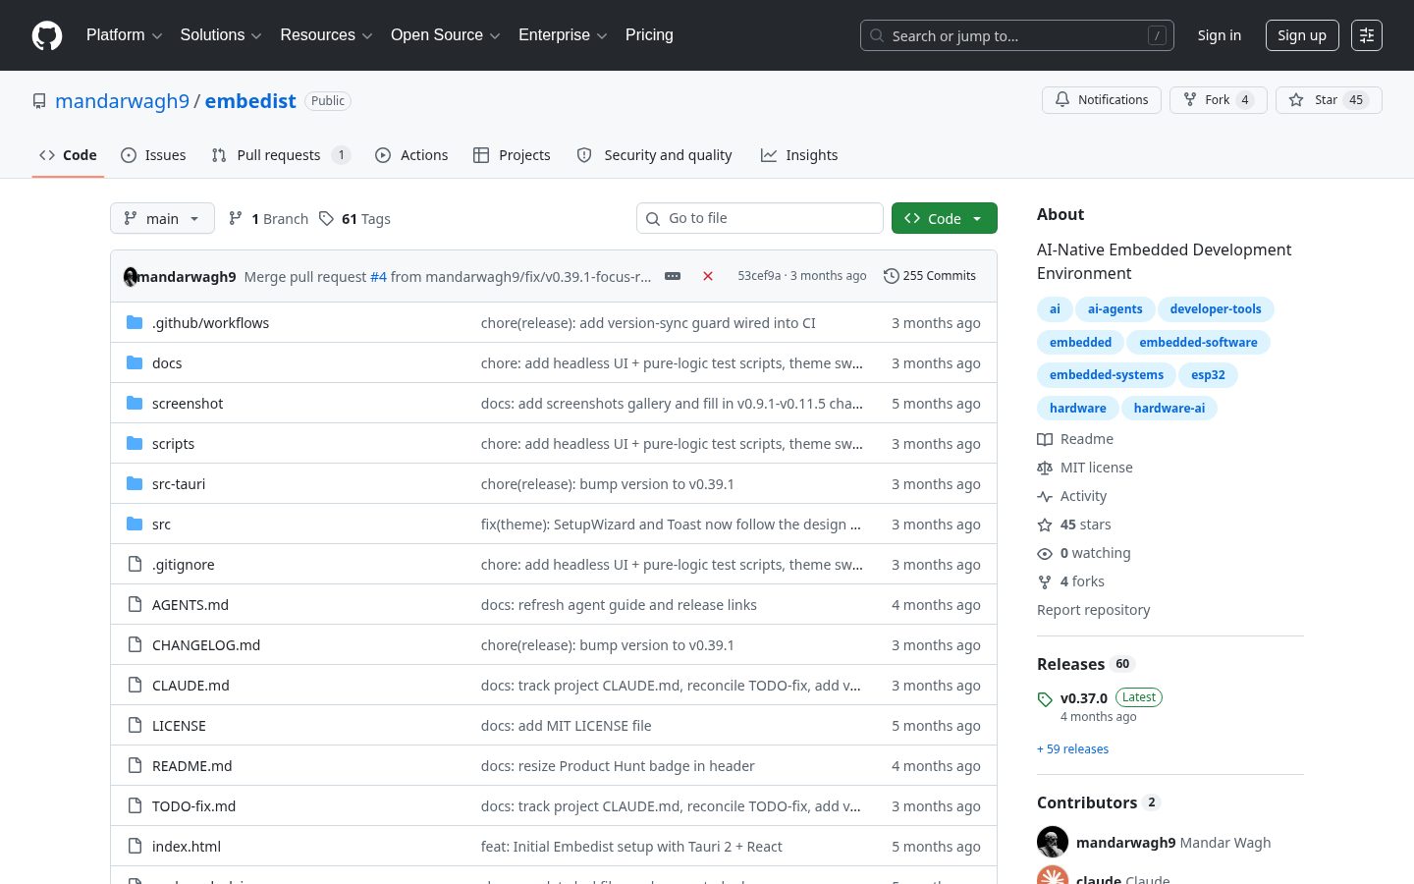Image resolution: width=1414 pixels, height=884 pixels.
Task: Click the Search or jump to field
Action: click(1017, 35)
